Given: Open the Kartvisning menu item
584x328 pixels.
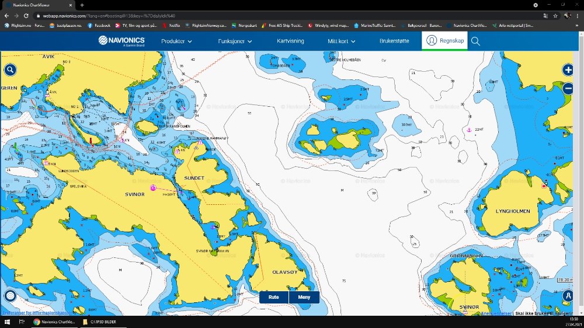Looking at the screenshot, I should (290, 41).
